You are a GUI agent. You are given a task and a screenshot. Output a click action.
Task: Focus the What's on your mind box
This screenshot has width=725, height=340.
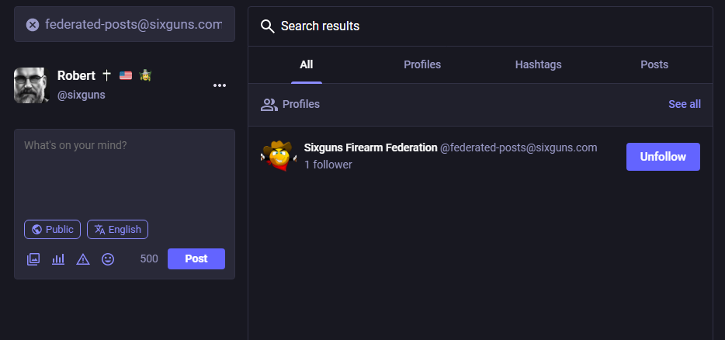(124, 172)
